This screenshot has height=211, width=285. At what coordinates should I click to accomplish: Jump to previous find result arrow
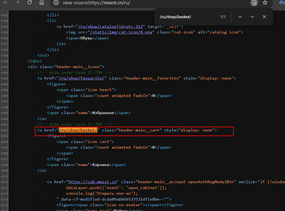click(x=240, y=17)
